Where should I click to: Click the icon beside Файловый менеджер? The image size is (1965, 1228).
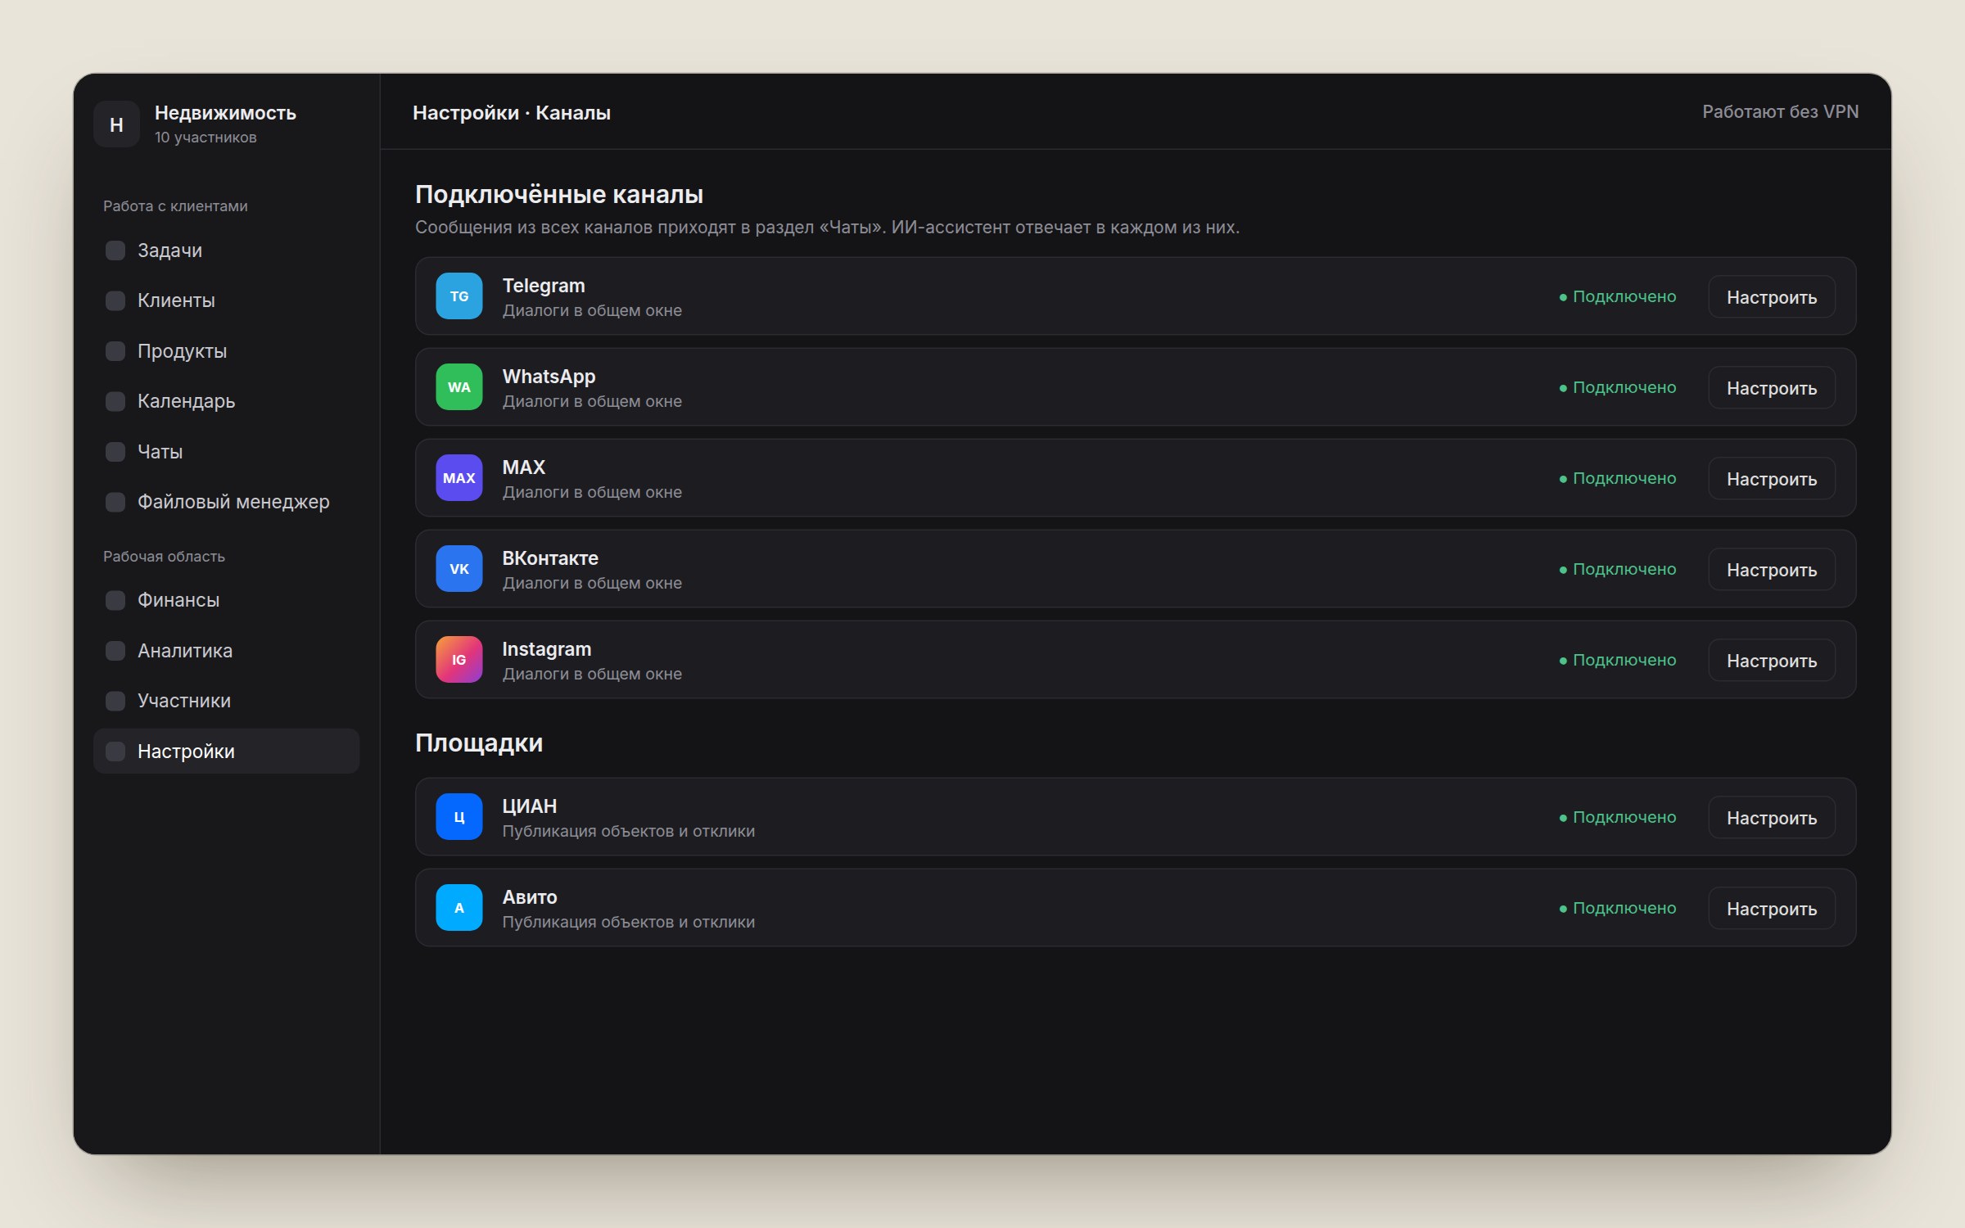(x=115, y=502)
